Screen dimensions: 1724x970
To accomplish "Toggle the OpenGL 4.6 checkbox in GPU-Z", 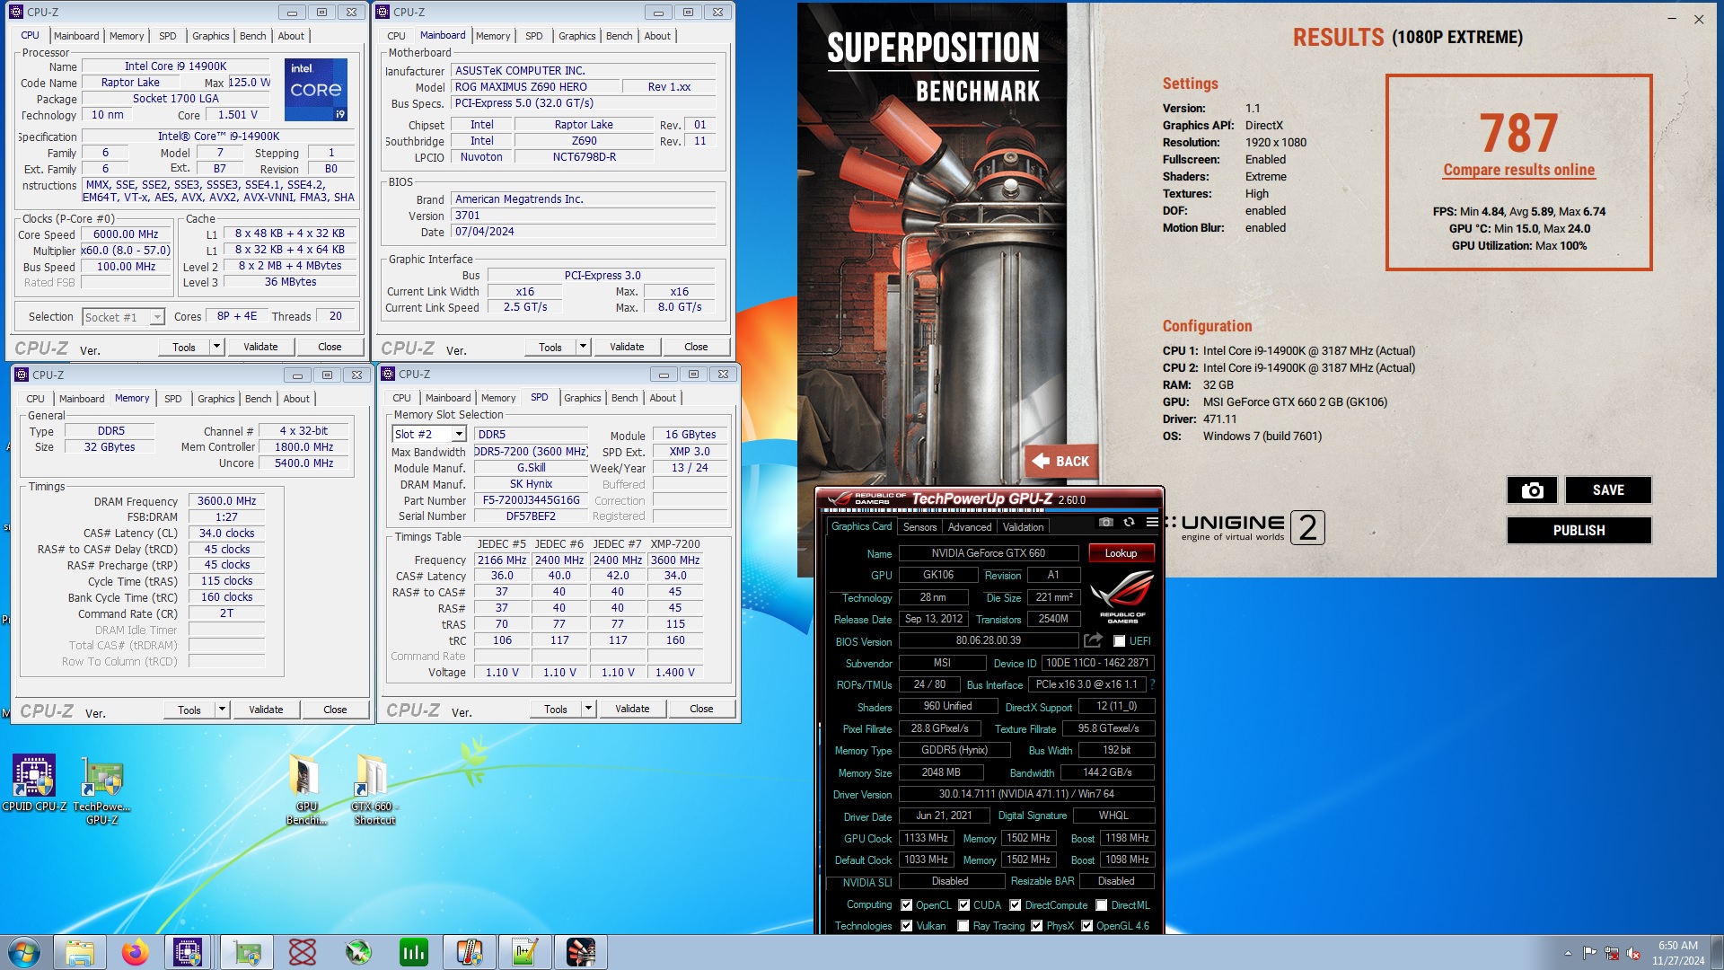I will pos(1087,926).
